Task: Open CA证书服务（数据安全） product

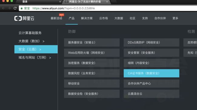Action: tap(152, 73)
